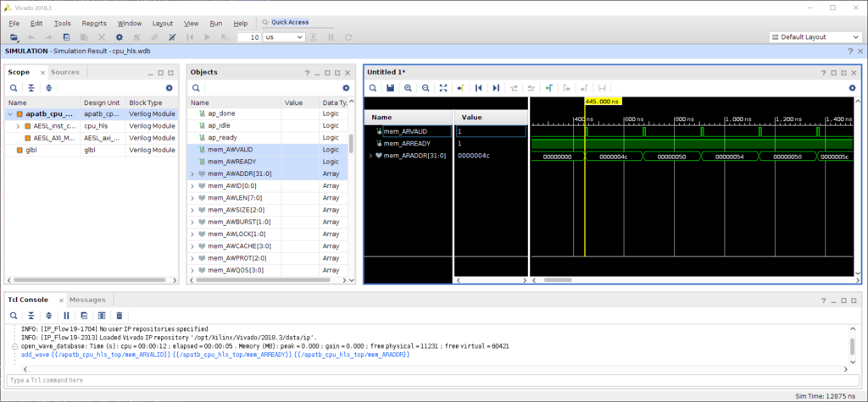Click the simulation run time field showing 10

(x=249, y=37)
